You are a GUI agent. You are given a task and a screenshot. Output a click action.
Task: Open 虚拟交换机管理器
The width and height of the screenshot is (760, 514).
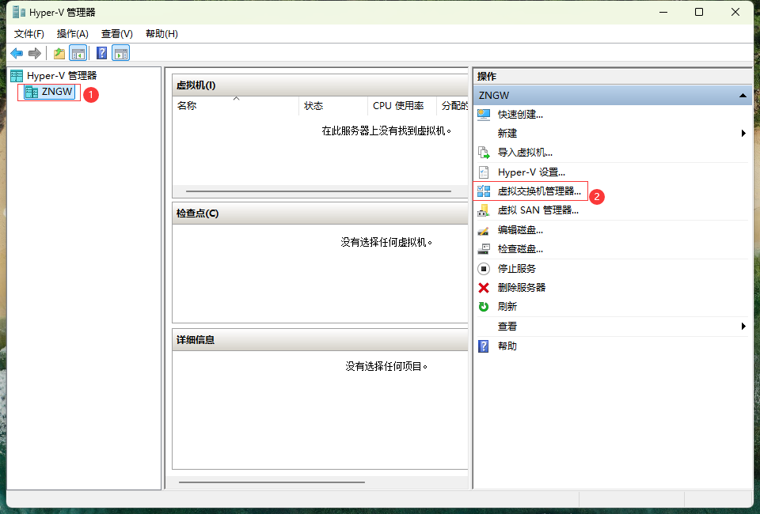(538, 191)
